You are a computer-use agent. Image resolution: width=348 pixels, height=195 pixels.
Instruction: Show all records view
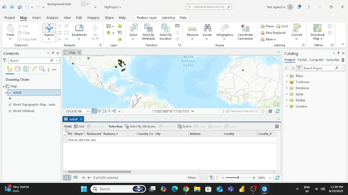pos(67,178)
